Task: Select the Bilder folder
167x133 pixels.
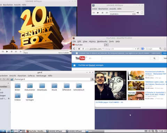Action: tap(17, 87)
